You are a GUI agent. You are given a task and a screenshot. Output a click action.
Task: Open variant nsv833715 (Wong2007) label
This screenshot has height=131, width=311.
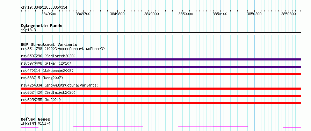pyautogui.click(x=42, y=78)
